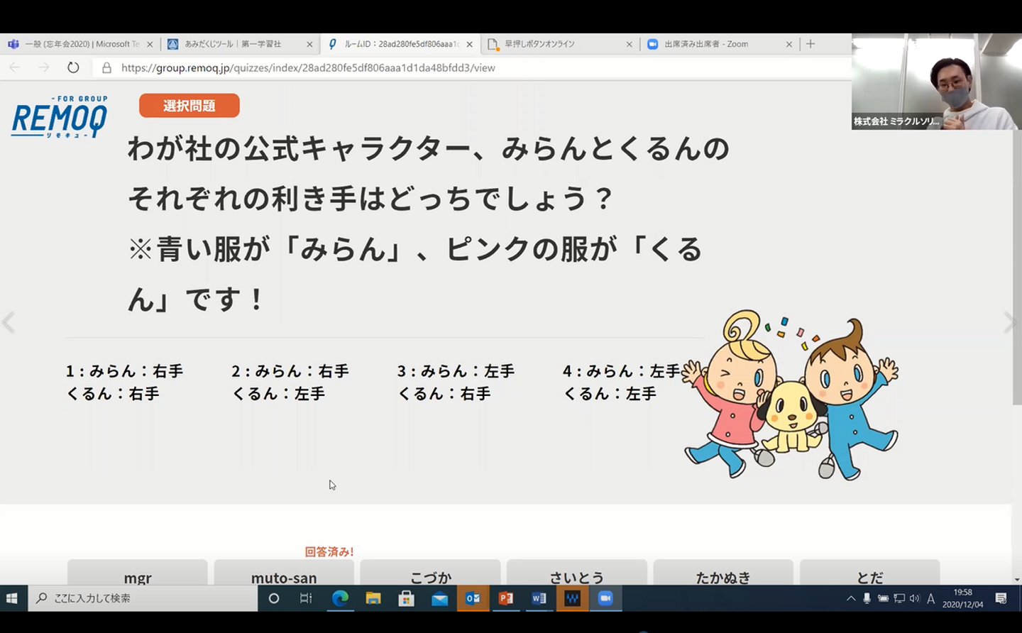This screenshot has height=633, width=1022.
Task: Select the participant button muto-san
Action: pos(284,576)
